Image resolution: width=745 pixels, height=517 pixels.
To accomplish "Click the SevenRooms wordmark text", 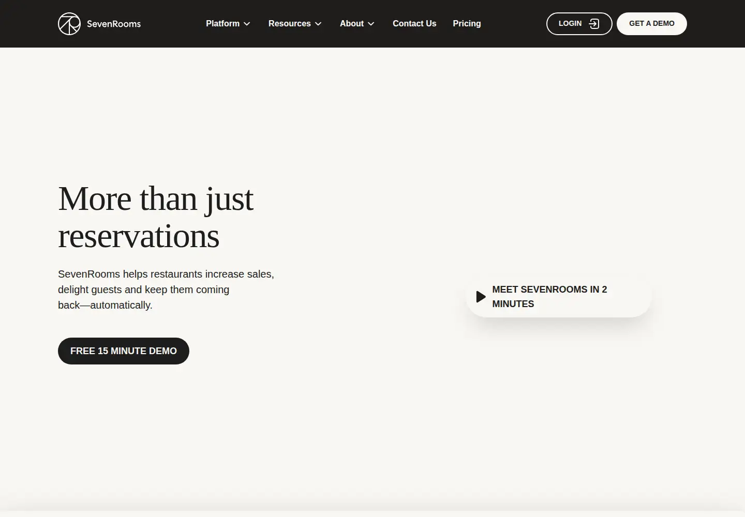I will click(114, 24).
